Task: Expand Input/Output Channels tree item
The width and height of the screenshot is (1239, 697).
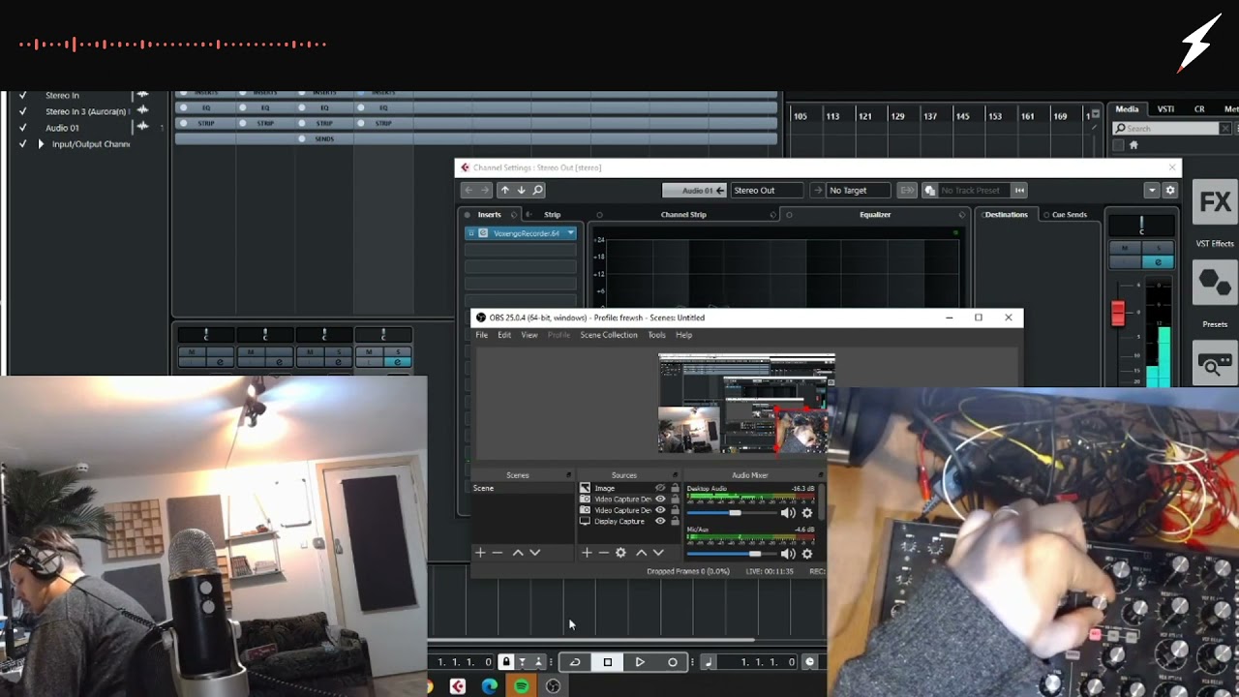Action: point(41,144)
